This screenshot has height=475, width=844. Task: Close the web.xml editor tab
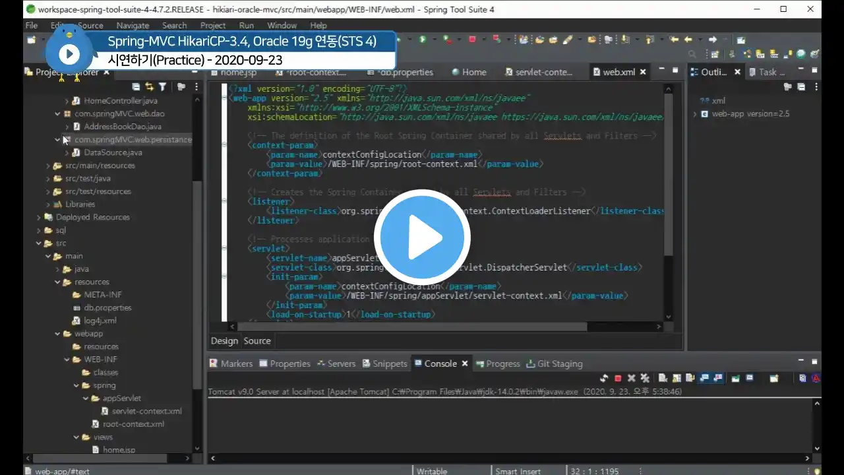pyautogui.click(x=643, y=72)
